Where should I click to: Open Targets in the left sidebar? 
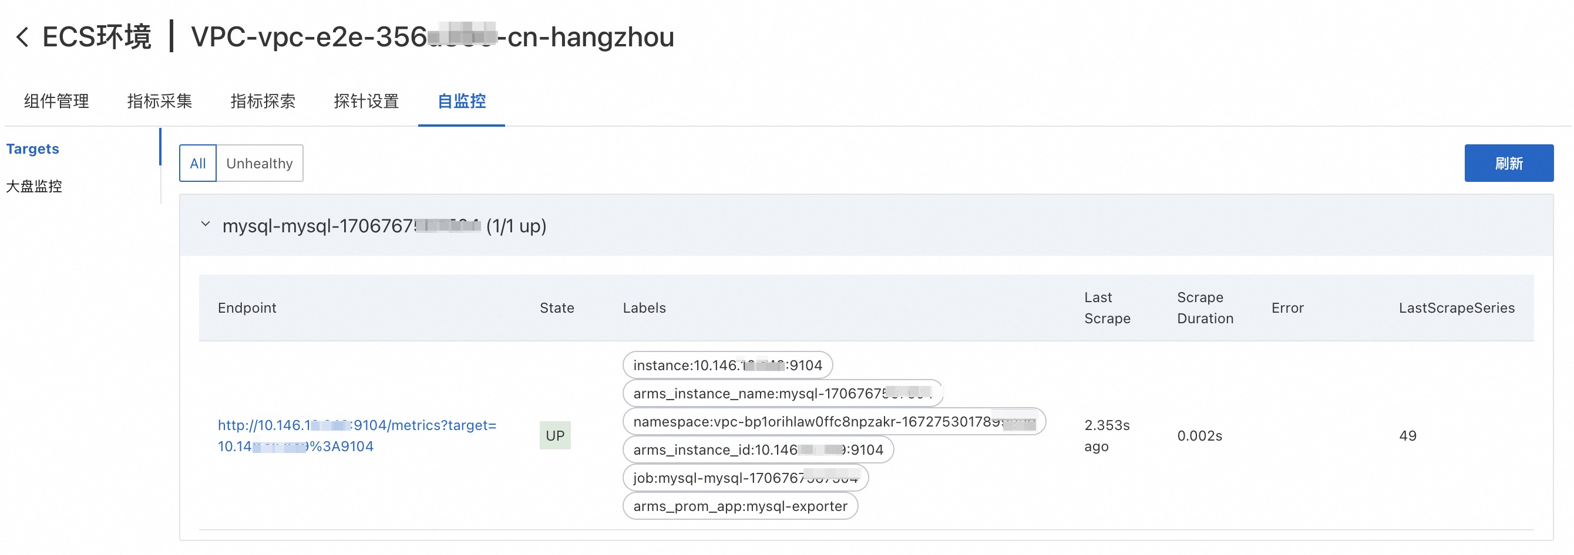coord(32,149)
